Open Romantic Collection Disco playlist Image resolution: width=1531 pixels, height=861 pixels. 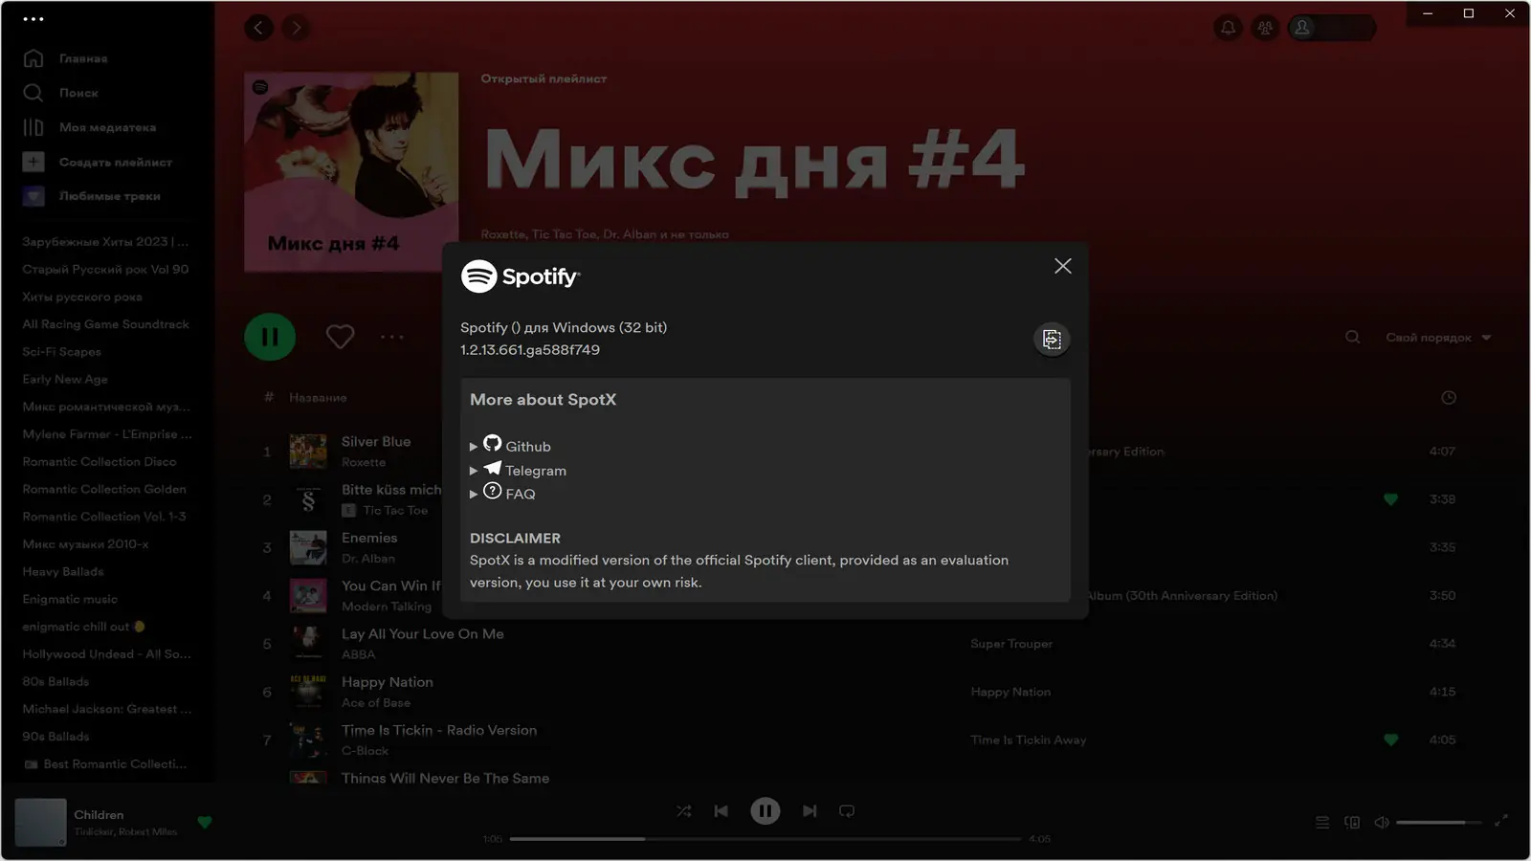click(x=100, y=462)
